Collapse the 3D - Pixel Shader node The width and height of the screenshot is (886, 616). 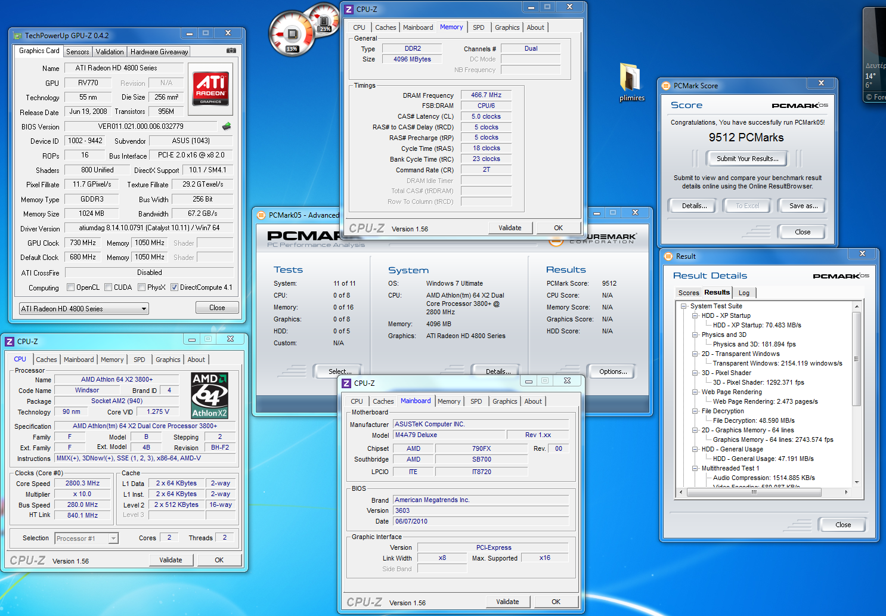(695, 373)
